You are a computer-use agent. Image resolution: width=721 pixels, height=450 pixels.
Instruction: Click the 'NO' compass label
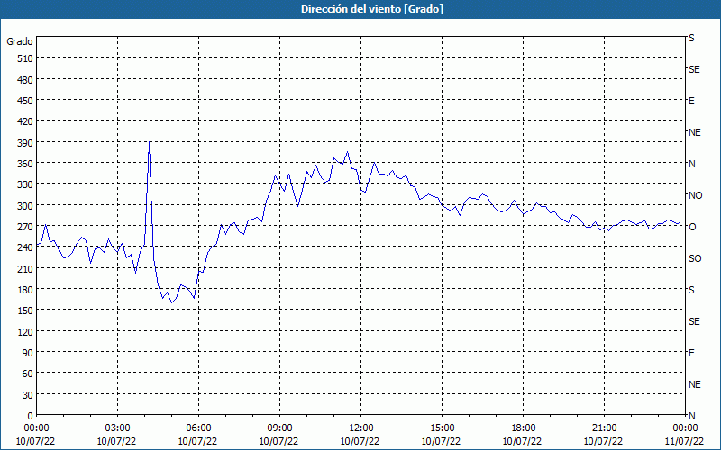tap(695, 195)
